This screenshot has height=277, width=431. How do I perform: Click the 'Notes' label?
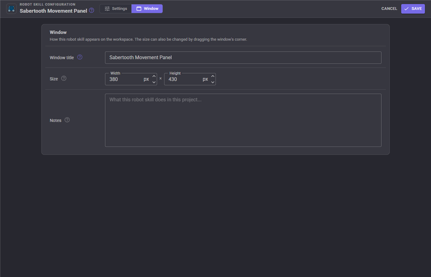[x=55, y=120]
